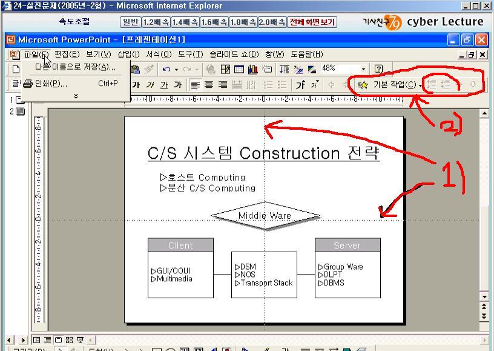Click the 2.0배속 speed button
This screenshot has height=351, width=494.
272,22
